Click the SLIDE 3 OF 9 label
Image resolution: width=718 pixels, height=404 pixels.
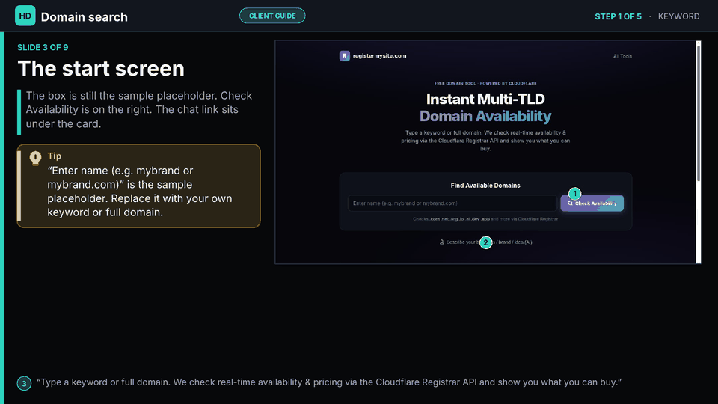point(43,48)
